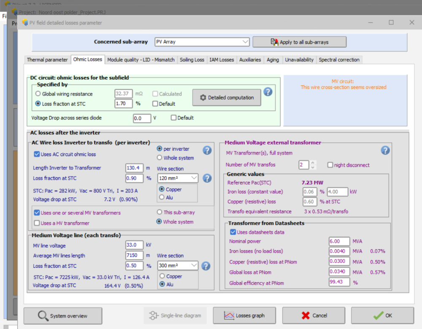
Task: Click Apply to all sub-arrays button
Action: click(x=299, y=42)
